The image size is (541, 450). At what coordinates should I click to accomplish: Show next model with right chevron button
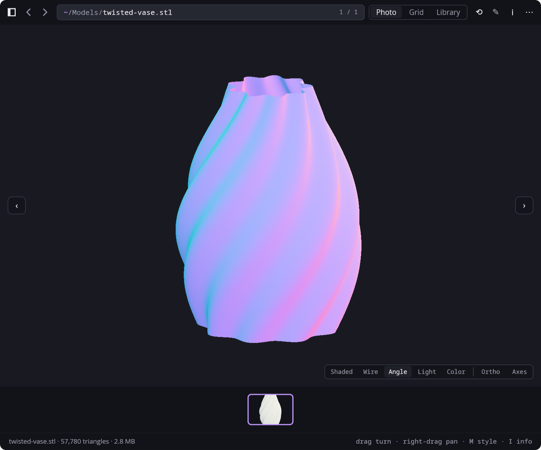(x=524, y=206)
